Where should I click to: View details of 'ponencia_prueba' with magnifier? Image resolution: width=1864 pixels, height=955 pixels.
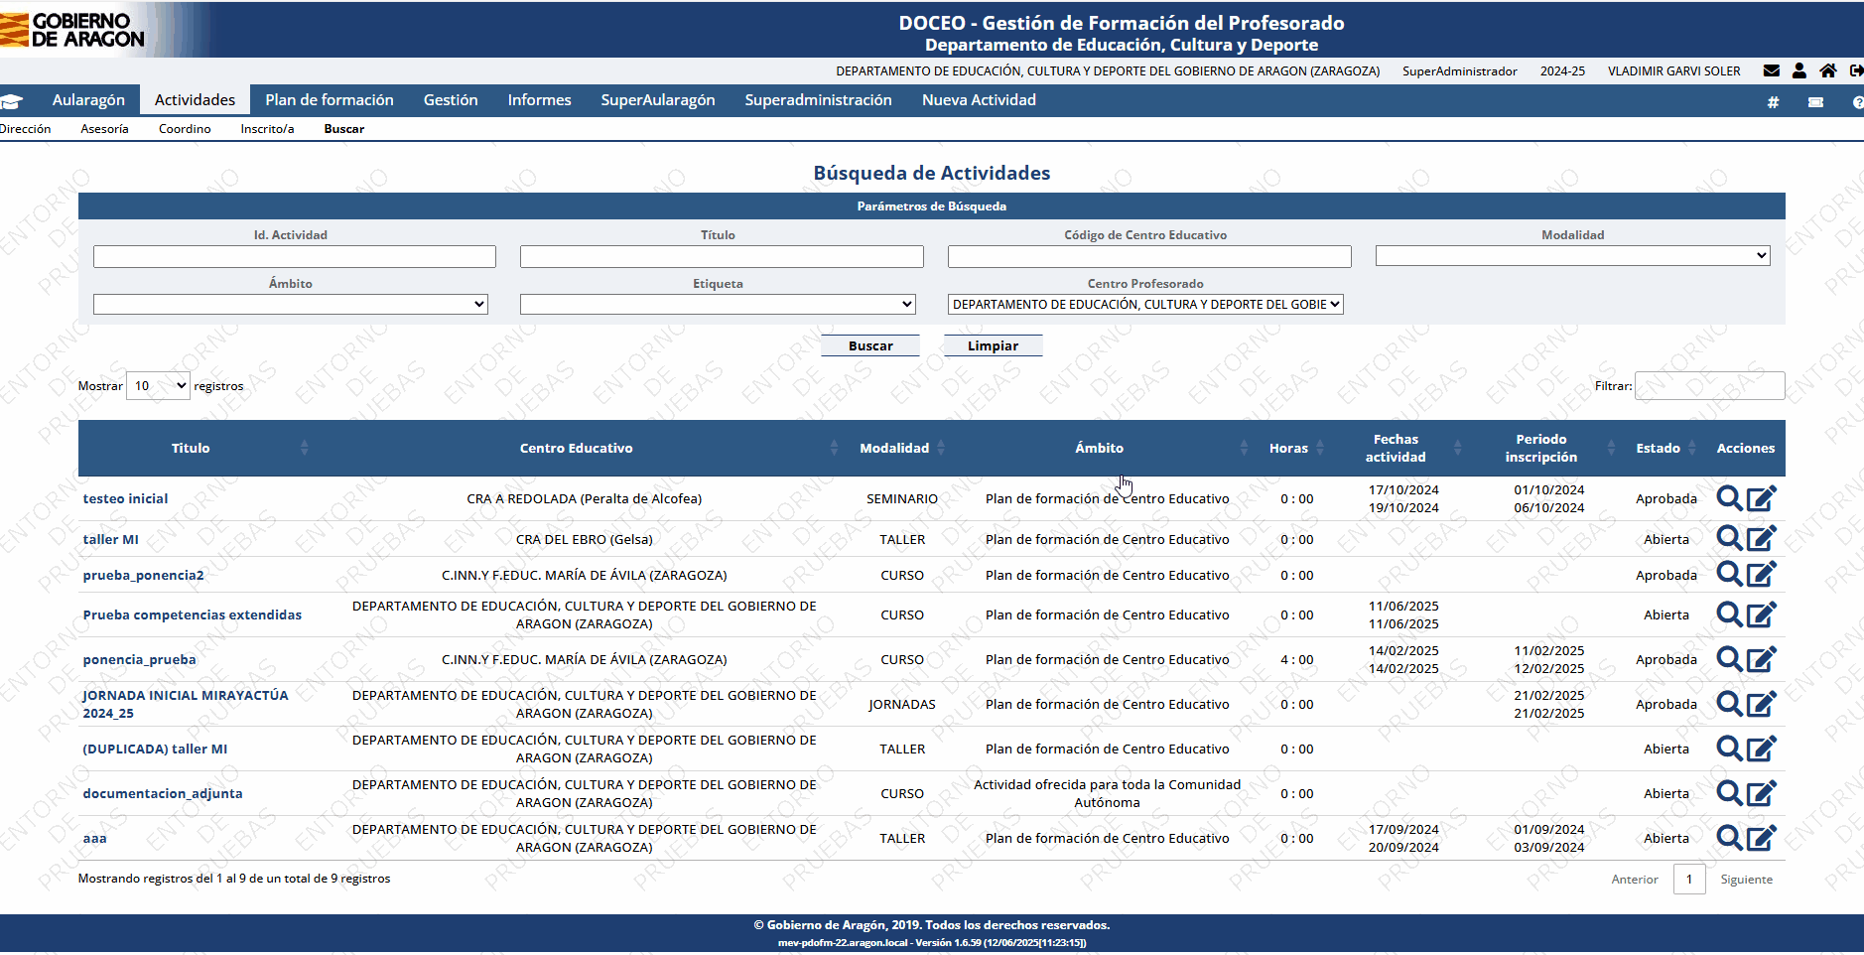coord(1729,659)
